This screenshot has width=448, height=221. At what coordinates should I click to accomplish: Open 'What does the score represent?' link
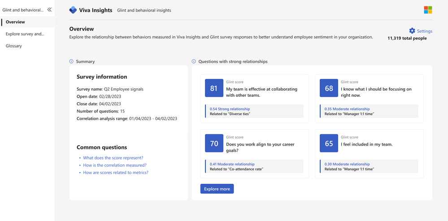[113, 158]
